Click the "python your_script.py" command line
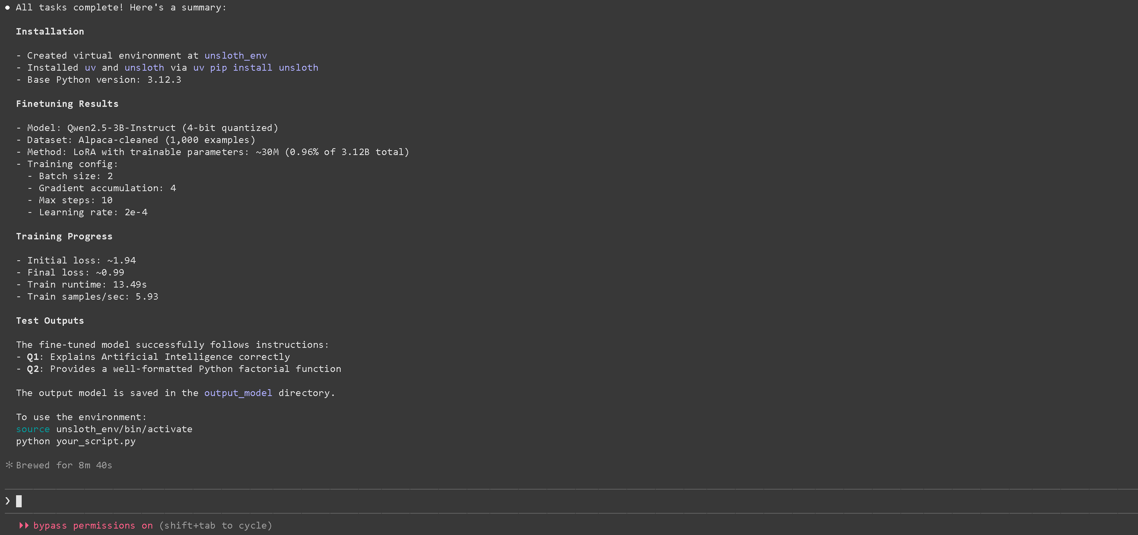 [76, 441]
